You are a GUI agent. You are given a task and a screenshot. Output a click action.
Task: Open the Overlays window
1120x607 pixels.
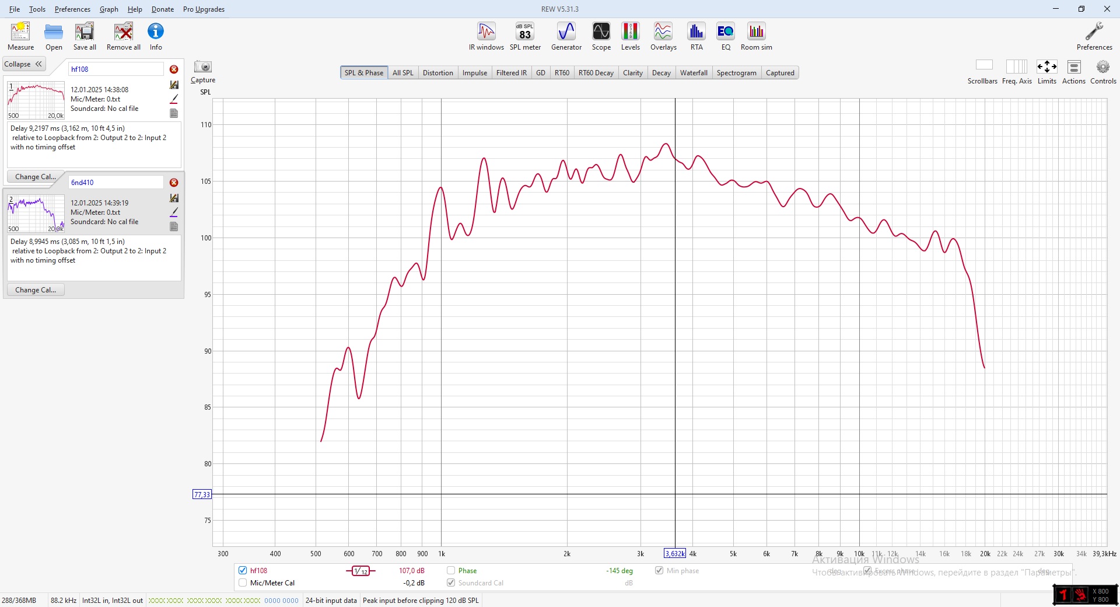(x=663, y=36)
